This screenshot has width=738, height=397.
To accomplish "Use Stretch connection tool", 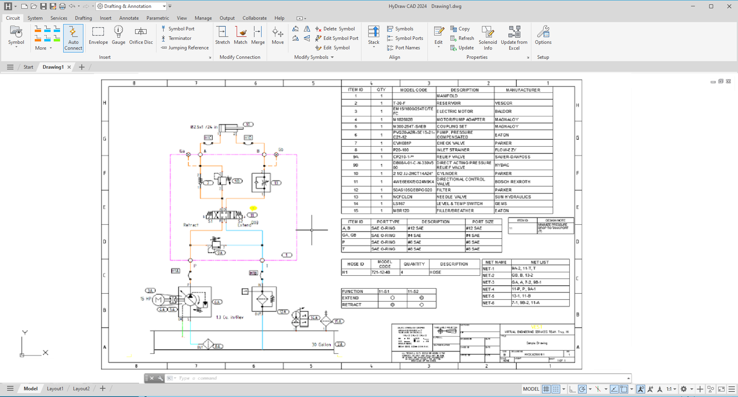I will click(x=222, y=36).
